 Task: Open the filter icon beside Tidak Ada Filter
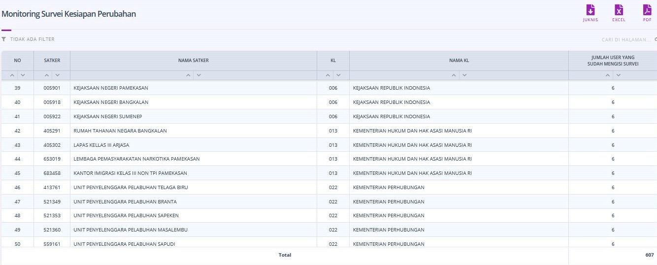tap(4, 39)
